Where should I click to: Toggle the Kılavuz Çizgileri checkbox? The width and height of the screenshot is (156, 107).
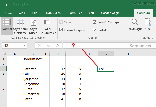pos(61,30)
